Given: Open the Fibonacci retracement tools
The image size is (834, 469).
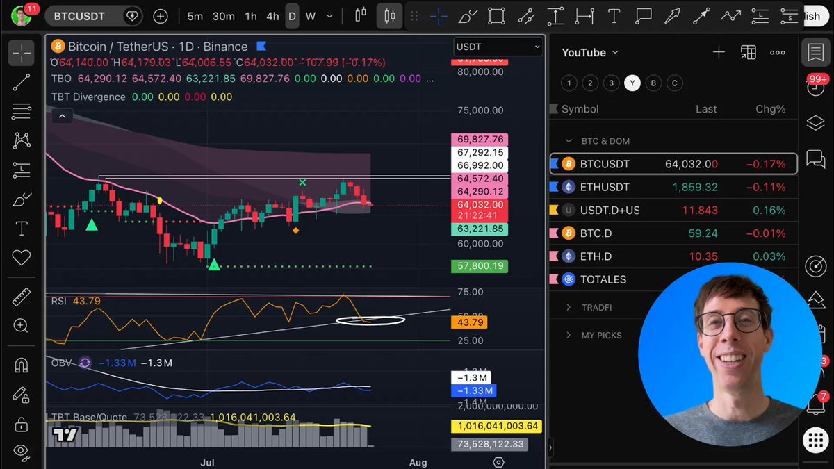Looking at the screenshot, I should (22, 111).
